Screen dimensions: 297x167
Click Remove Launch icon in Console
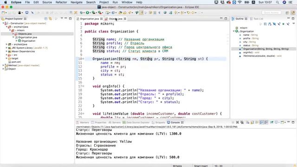tap(237, 122)
